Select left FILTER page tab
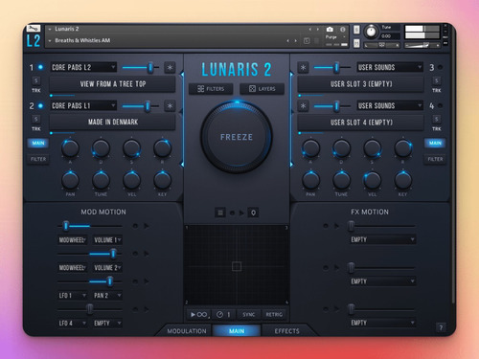Image resolution: width=479 pixels, height=359 pixels. point(38,159)
